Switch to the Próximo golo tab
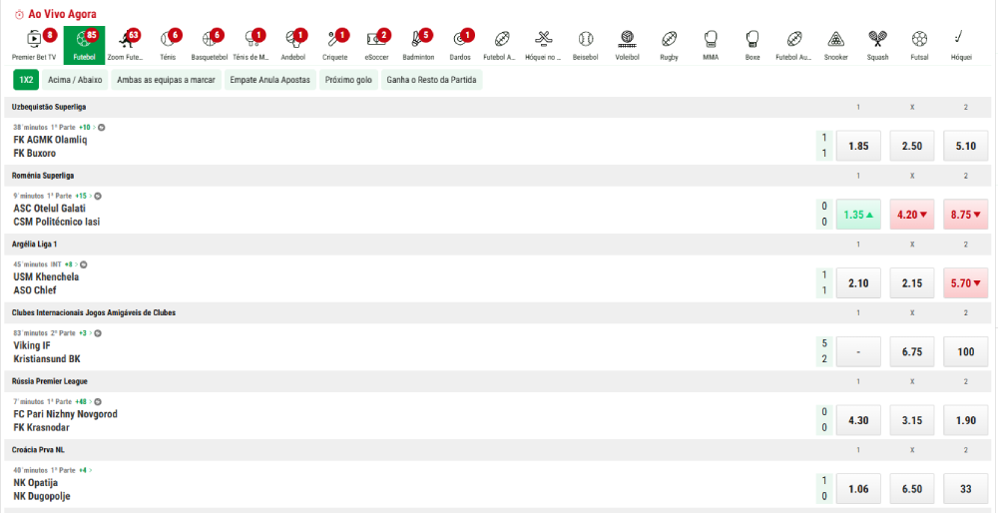Viewport: 998px width, 513px height. tap(348, 80)
